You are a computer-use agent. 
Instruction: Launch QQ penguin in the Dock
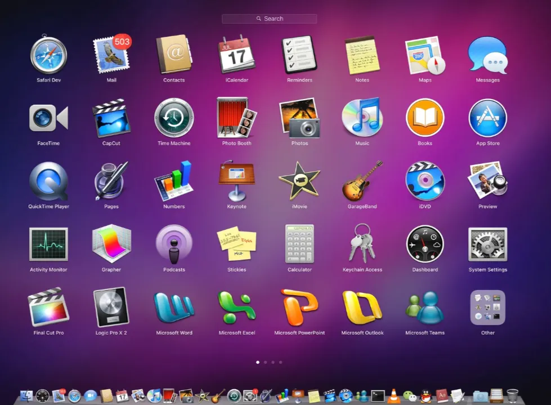(x=425, y=396)
